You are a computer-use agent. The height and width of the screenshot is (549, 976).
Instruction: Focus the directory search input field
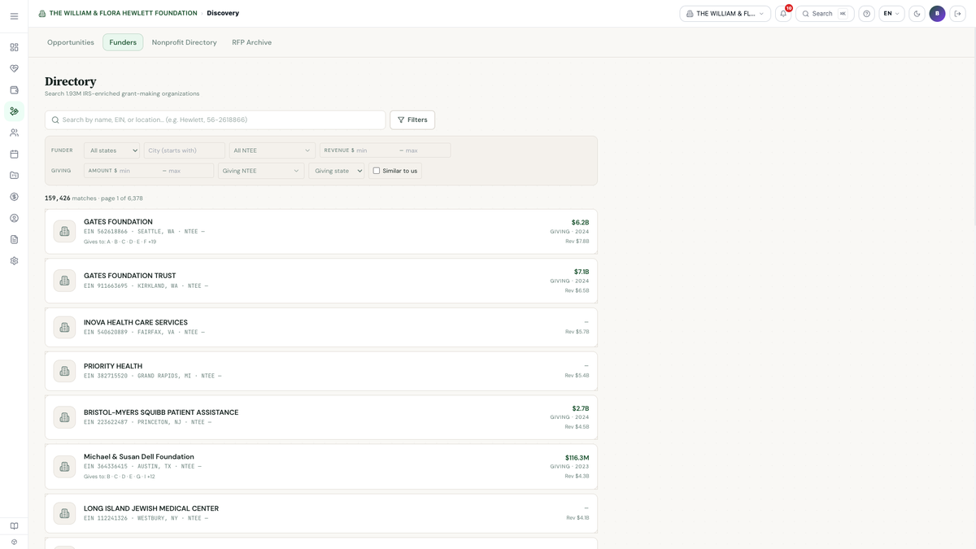pyautogui.click(x=216, y=120)
